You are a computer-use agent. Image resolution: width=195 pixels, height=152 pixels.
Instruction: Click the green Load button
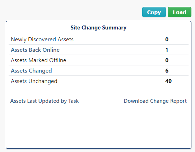coord(180,12)
